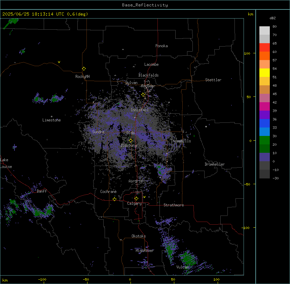Click the HighRiver label

coord(145,251)
